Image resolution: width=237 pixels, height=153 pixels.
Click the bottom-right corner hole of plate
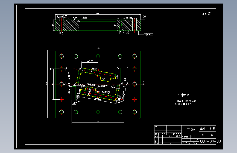(134, 112)
